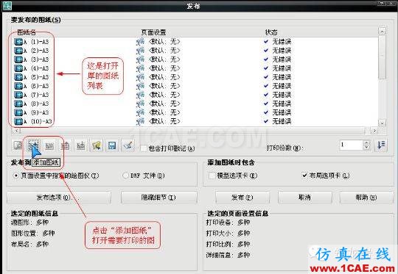398x274 pixels.
Task: Click sheet list horizontal scrollbar left arrow
Action: (x=16, y=131)
